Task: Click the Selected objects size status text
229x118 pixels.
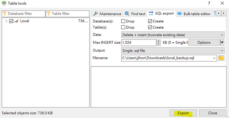Action: pos(27,113)
